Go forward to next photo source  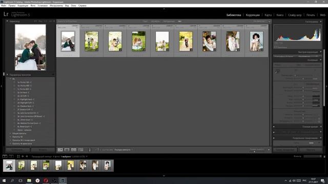coord(27,156)
